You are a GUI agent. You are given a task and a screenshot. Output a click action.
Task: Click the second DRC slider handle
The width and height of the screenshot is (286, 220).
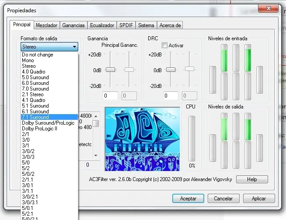189,69
